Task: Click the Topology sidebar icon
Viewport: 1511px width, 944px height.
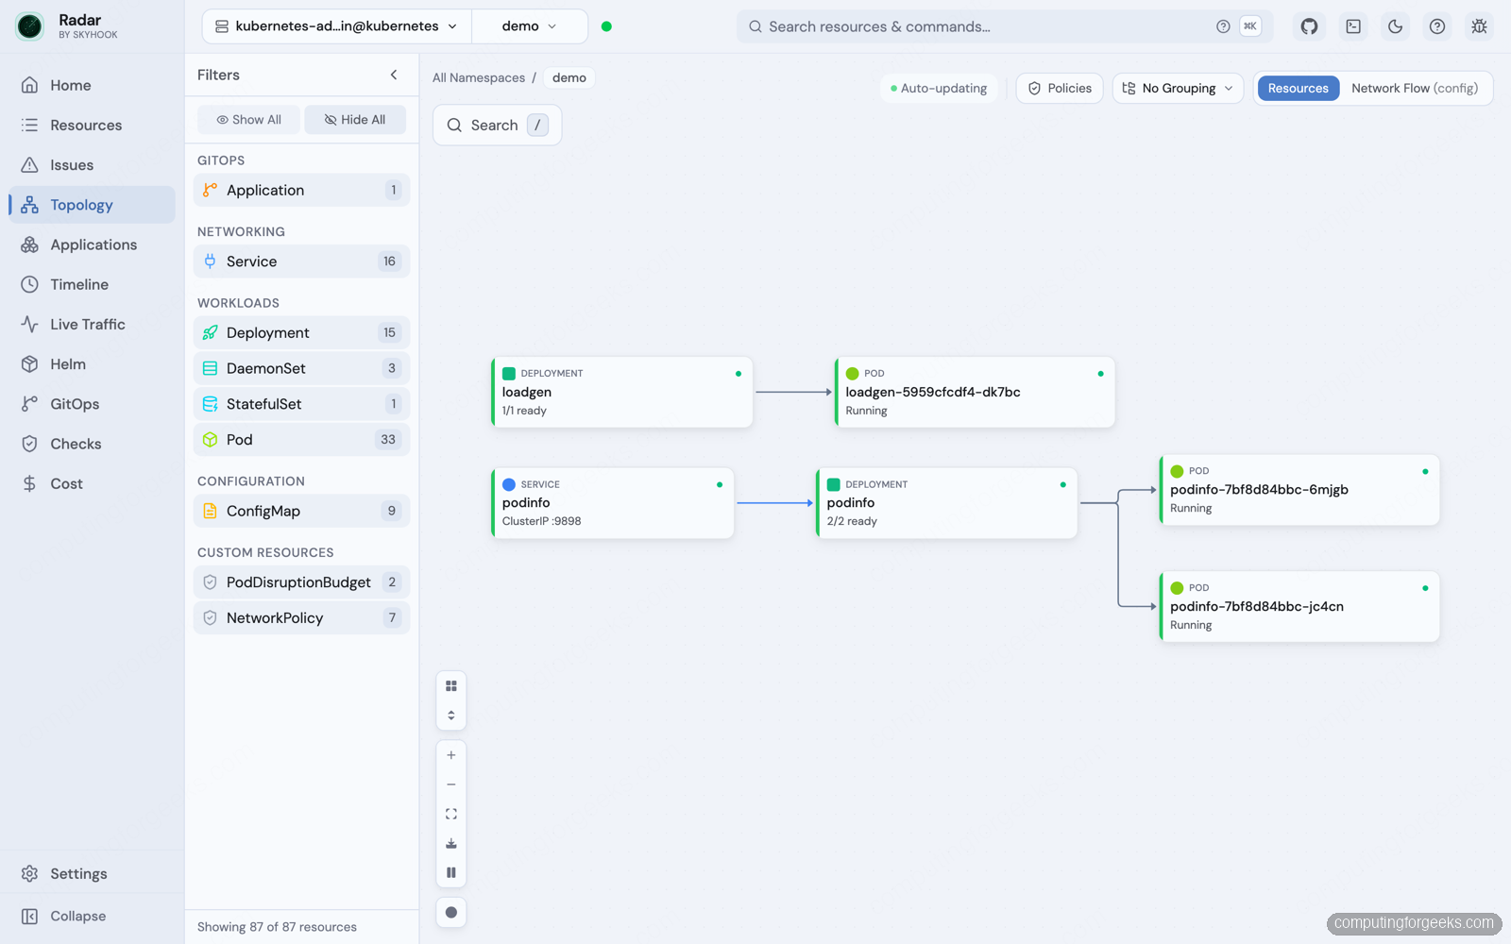Action: tap(30, 205)
